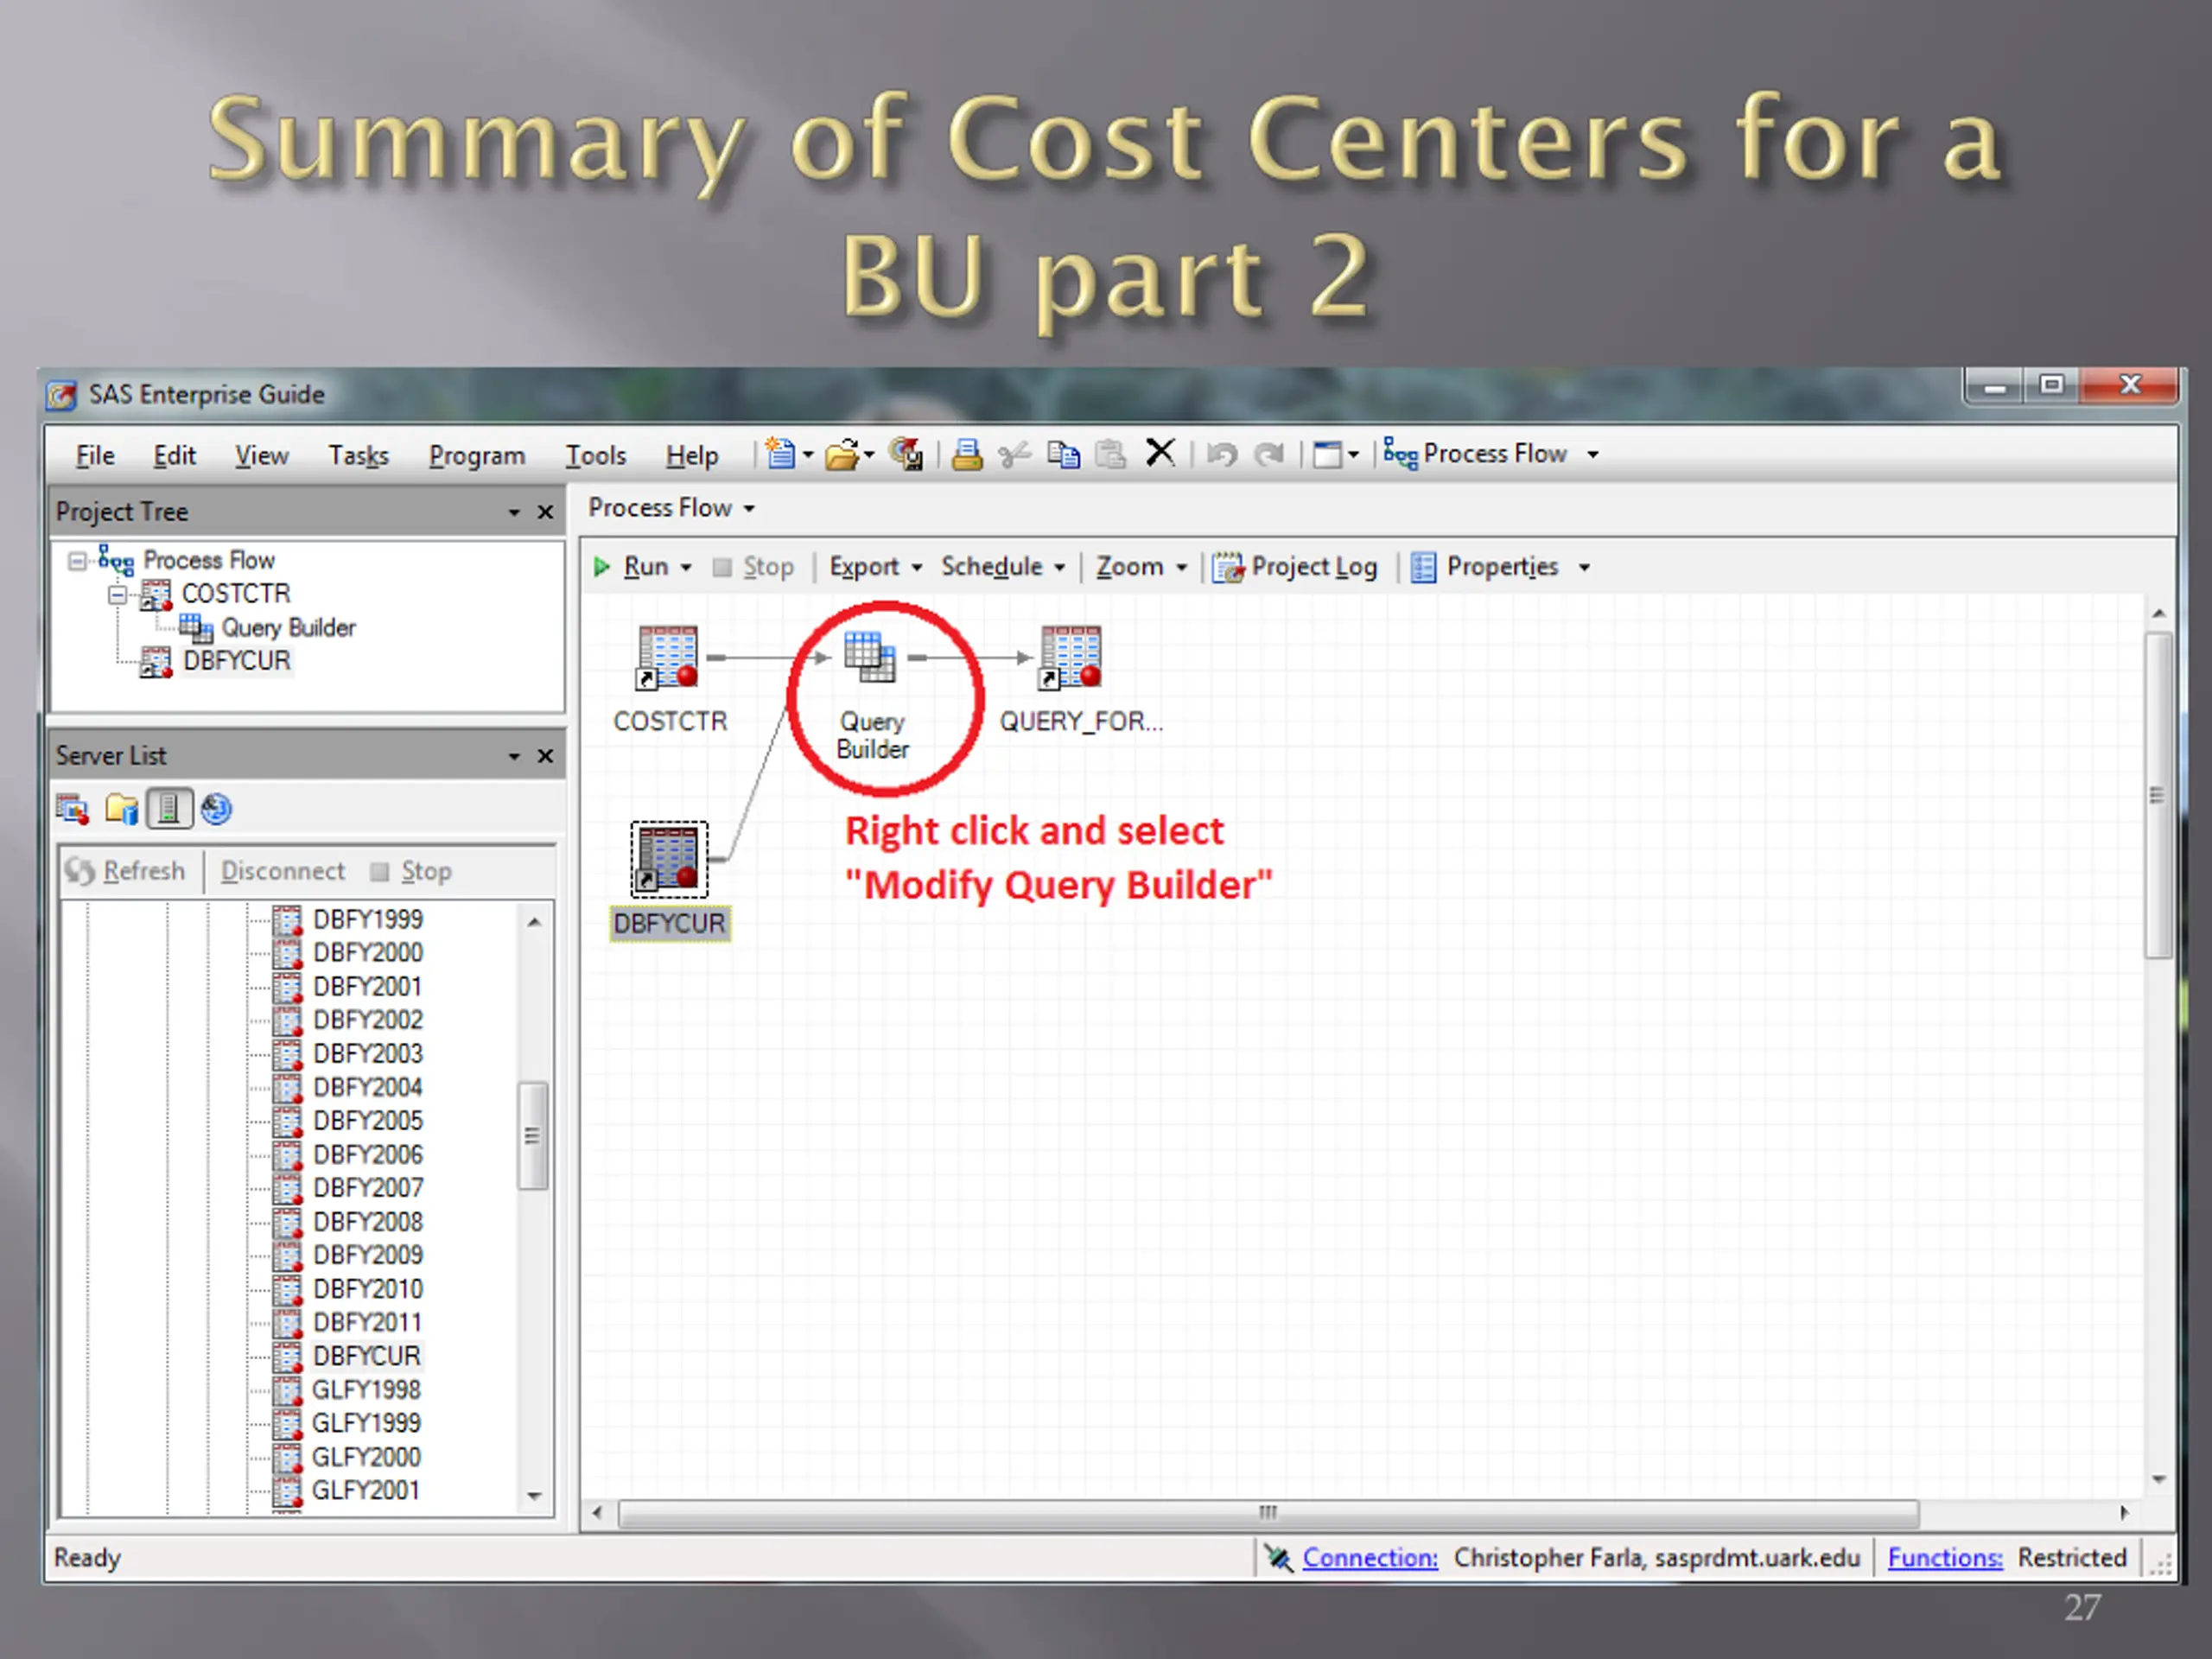
Task: Click the folder icon in Server List
Action: pyautogui.click(x=122, y=809)
